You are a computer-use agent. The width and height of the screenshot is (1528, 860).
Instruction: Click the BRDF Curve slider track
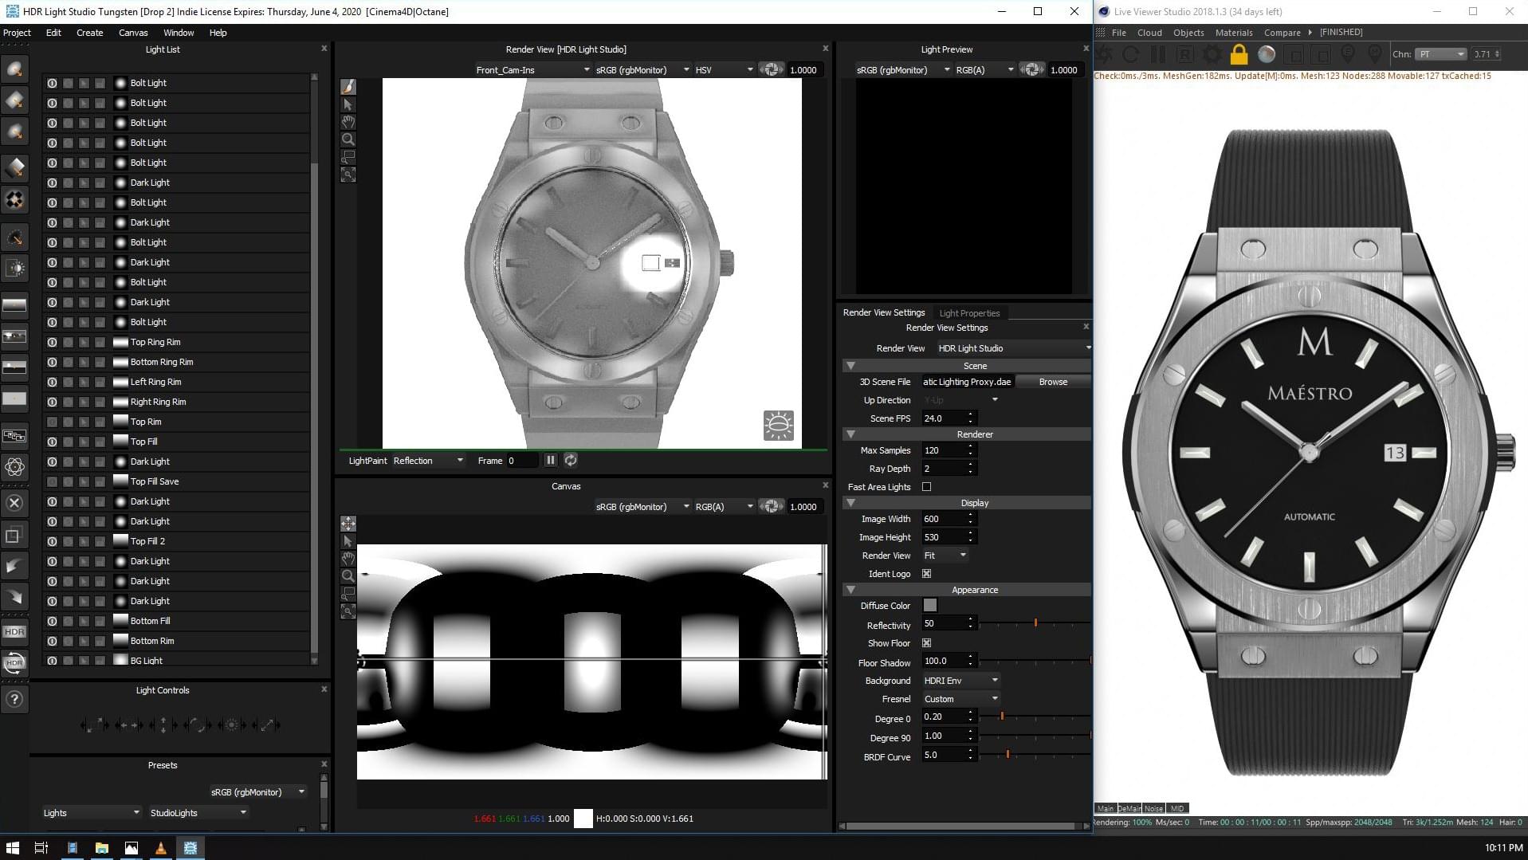1035,754
